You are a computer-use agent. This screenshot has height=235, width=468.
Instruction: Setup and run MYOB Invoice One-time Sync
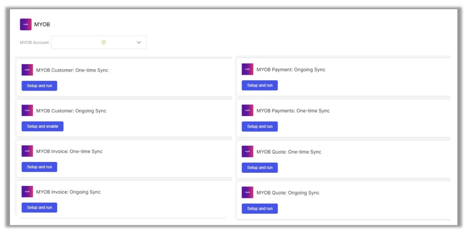tap(39, 167)
